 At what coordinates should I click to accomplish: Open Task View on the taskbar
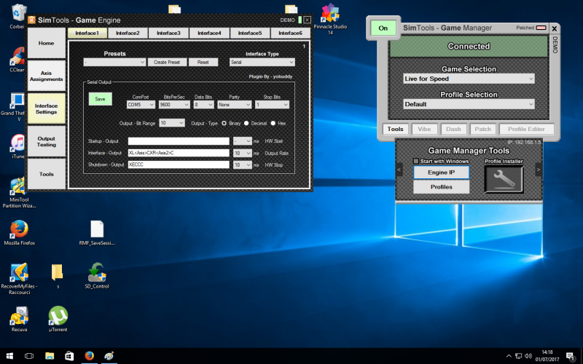[29, 356]
